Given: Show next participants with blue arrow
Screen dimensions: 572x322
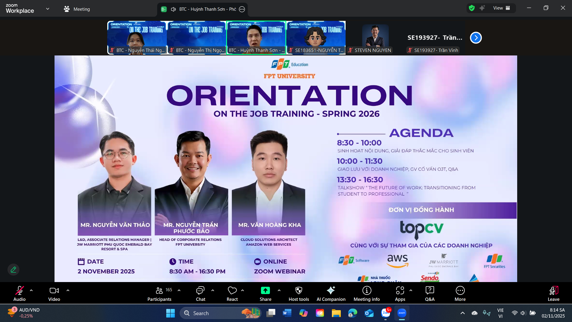Looking at the screenshot, I should click(x=476, y=38).
